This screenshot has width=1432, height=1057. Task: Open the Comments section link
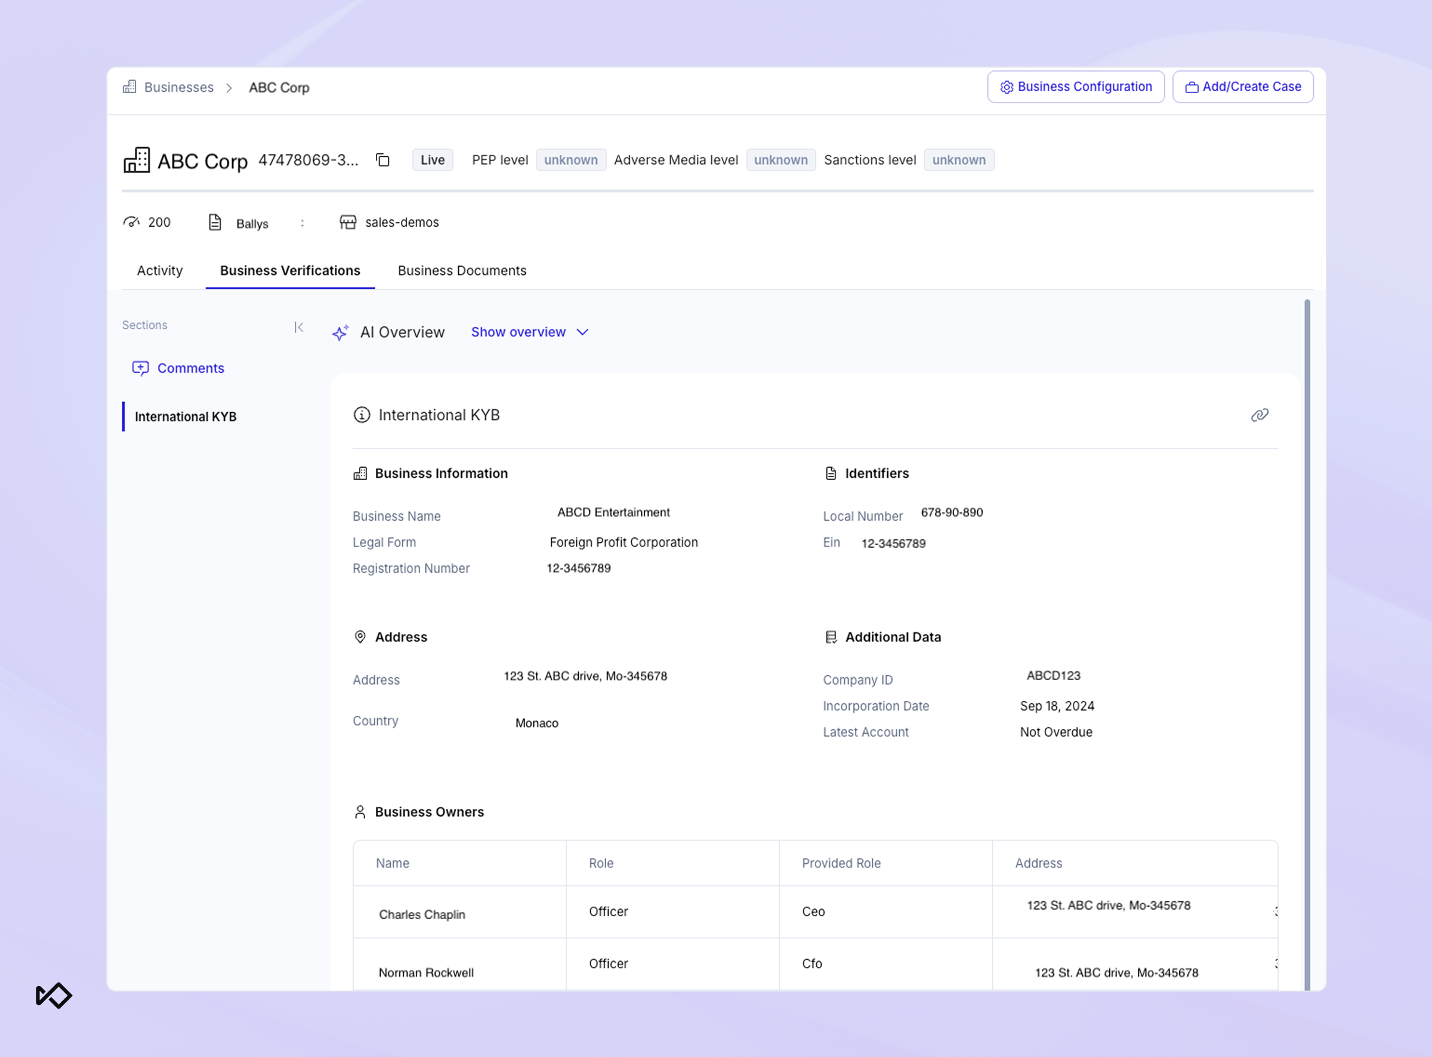tap(191, 369)
